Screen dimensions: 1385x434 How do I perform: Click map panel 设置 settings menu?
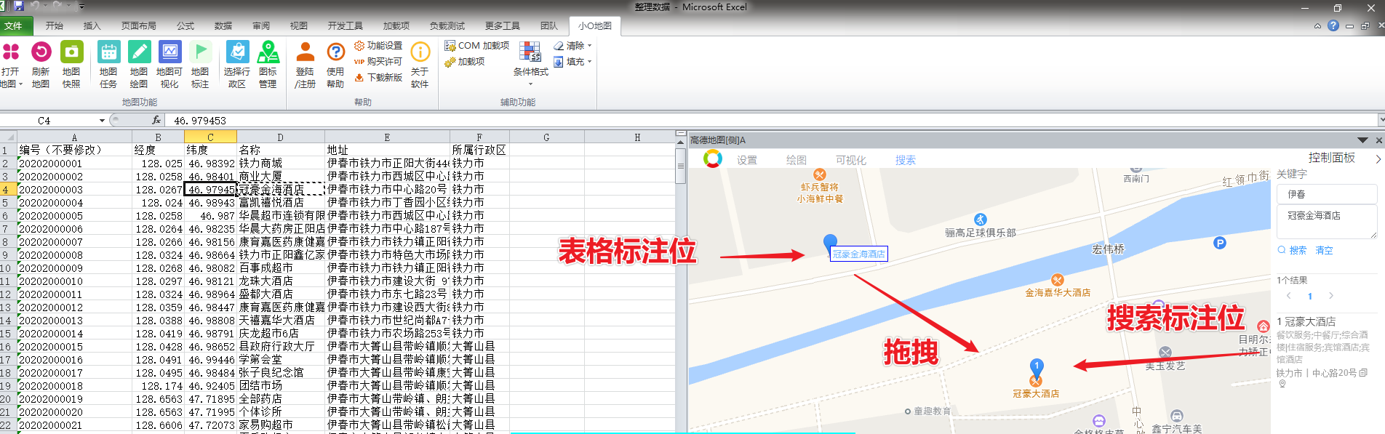(x=747, y=160)
